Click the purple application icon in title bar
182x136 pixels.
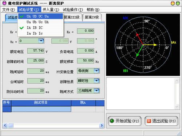tap(4, 3)
